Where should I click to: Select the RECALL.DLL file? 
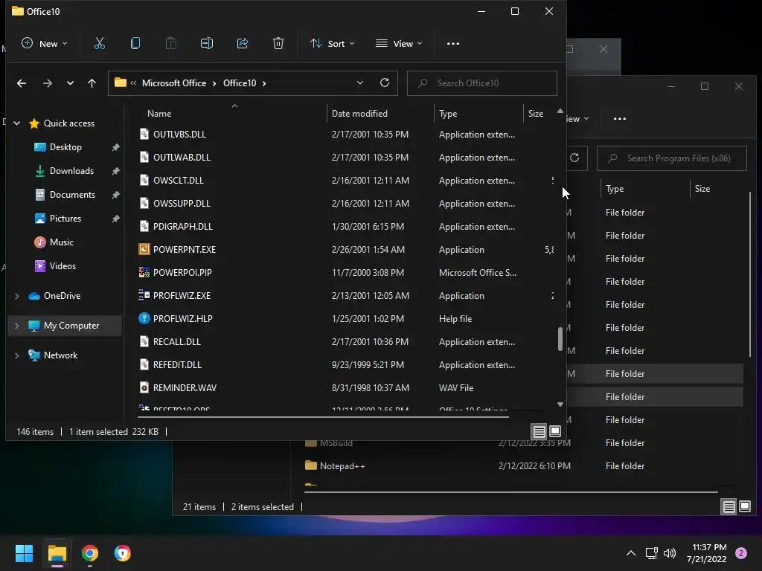tap(177, 342)
